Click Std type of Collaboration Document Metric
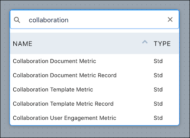This screenshot has width=190, height=138. pyautogui.click(x=158, y=61)
